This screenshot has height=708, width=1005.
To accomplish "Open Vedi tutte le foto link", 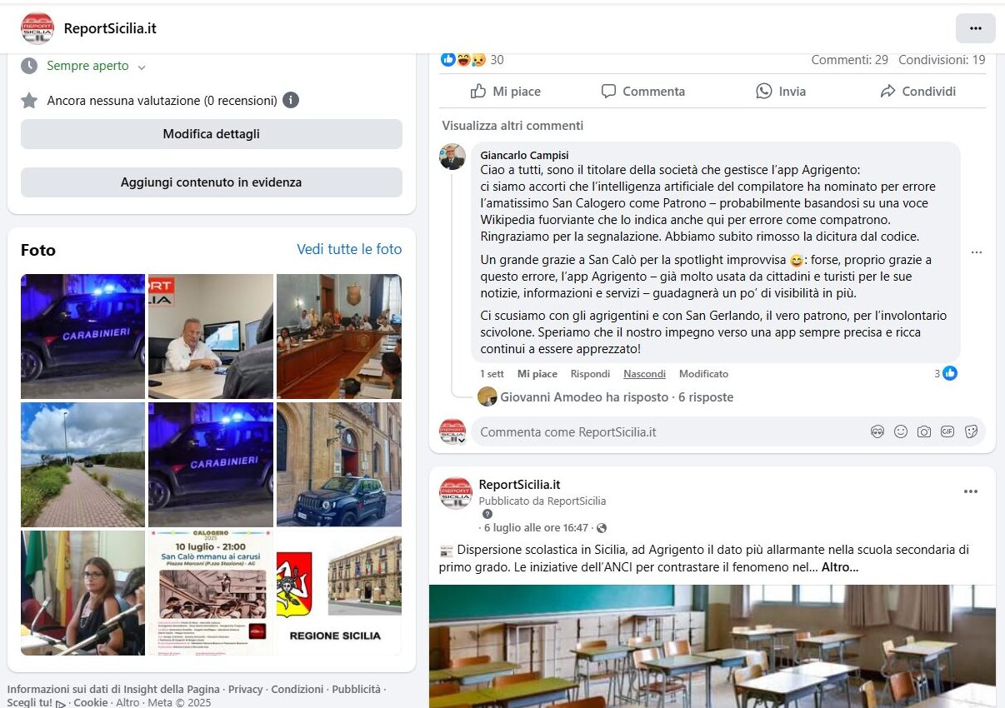I will pos(349,249).
